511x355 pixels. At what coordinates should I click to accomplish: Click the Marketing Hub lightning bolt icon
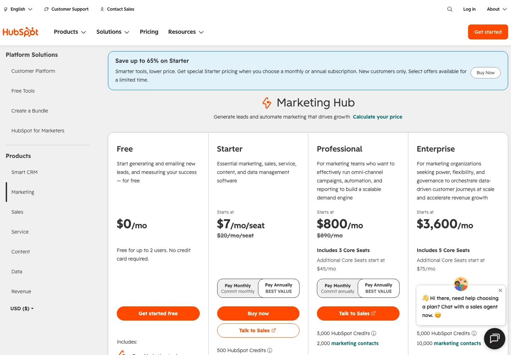point(267,103)
